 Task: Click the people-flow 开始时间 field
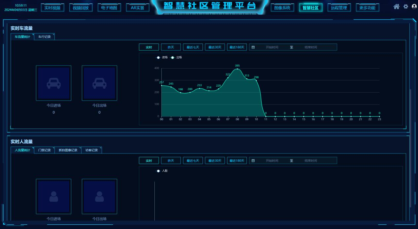272,160
